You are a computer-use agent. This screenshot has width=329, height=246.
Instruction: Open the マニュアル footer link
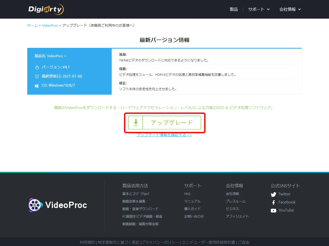click(192, 201)
